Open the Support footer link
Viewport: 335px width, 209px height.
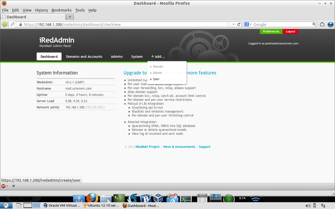205,147
